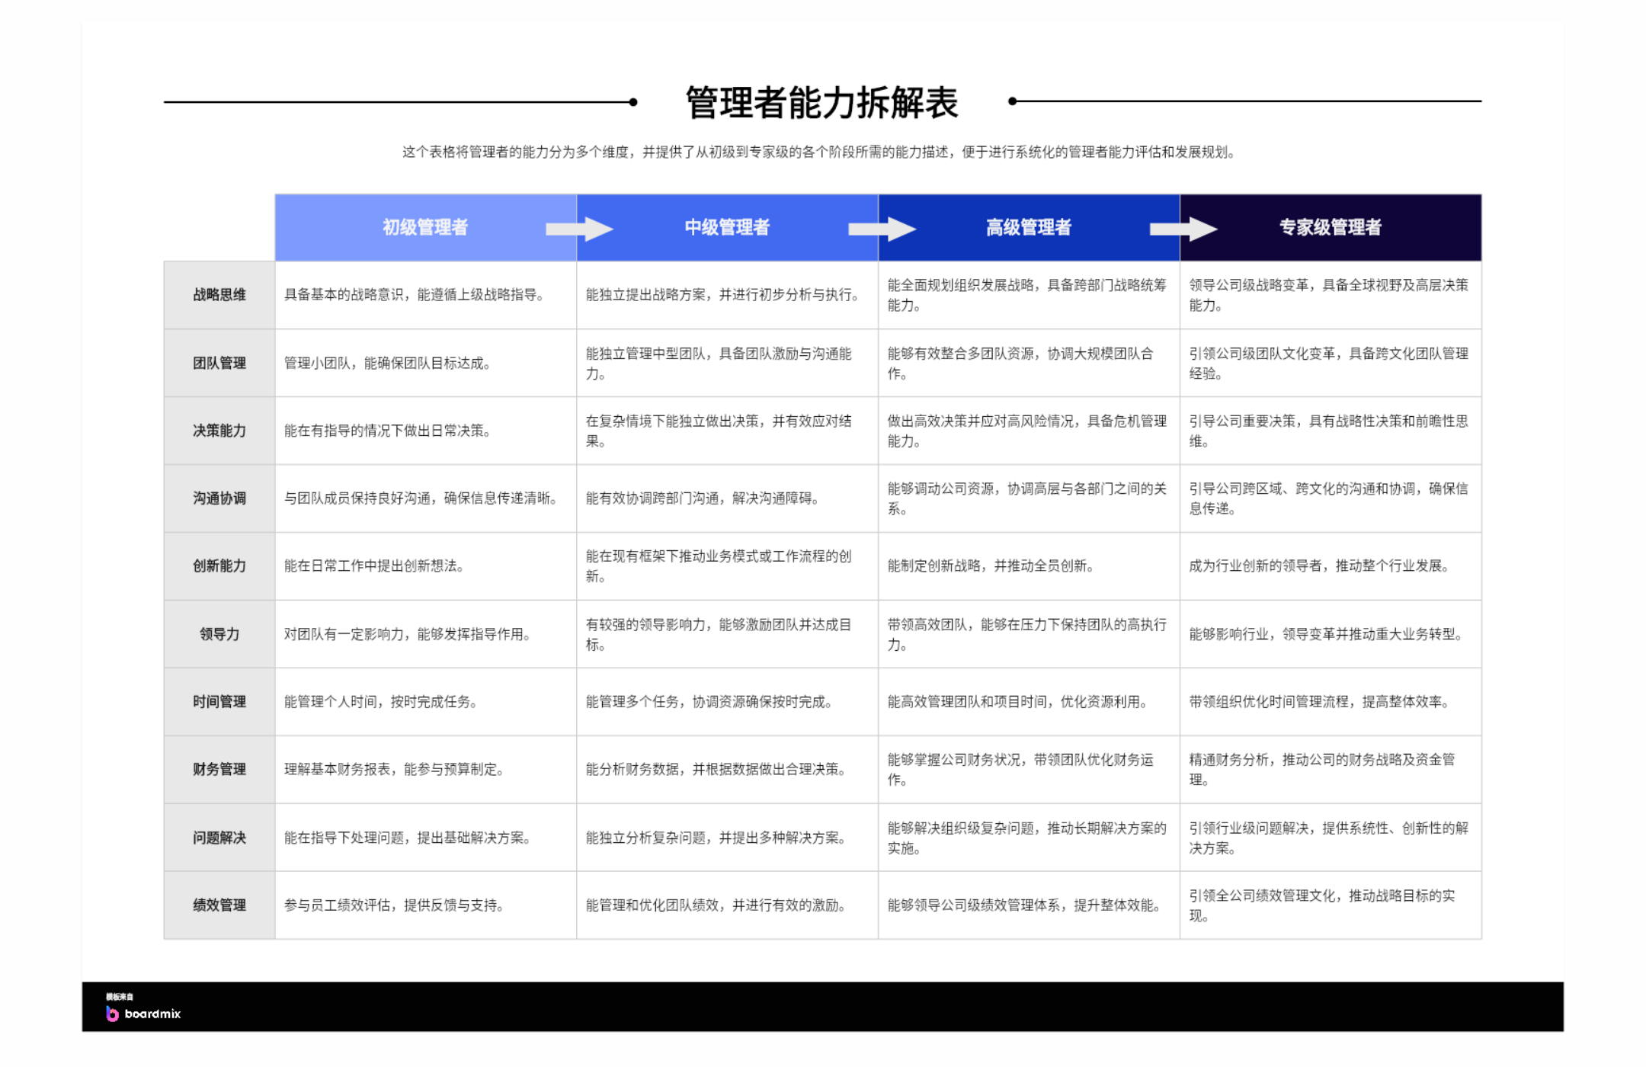Select the 领导力 row label

point(219,634)
